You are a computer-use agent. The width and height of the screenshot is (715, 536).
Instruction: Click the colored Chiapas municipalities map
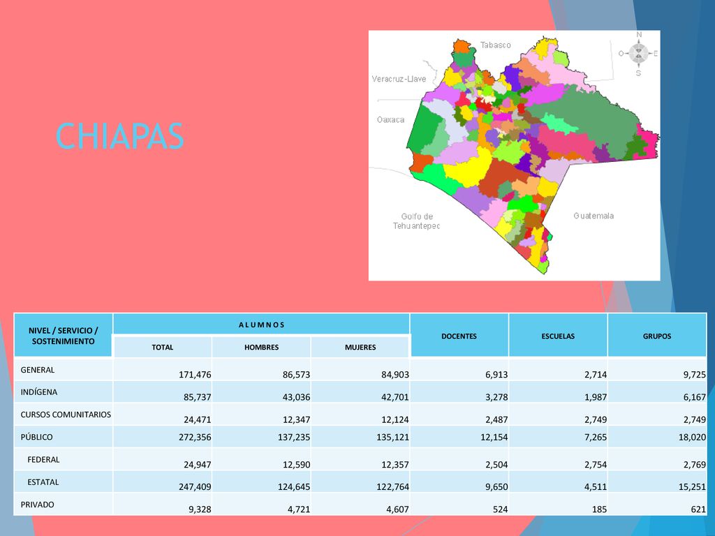514,156
